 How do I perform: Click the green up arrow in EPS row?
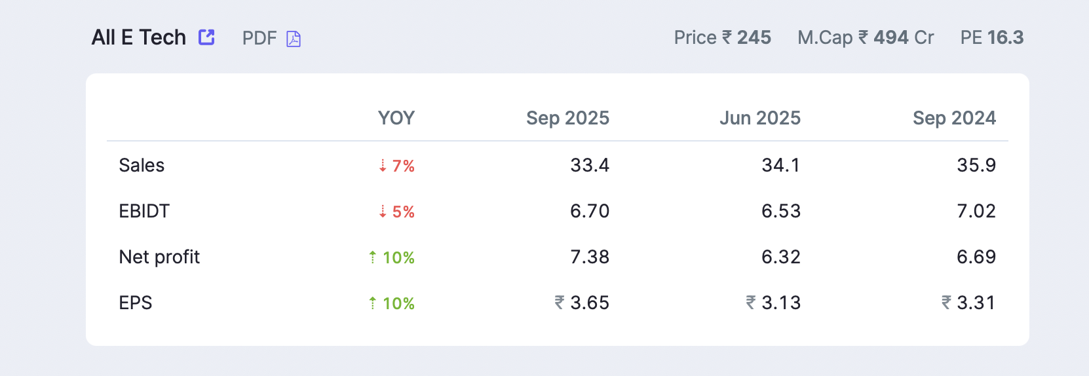(x=372, y=303)
